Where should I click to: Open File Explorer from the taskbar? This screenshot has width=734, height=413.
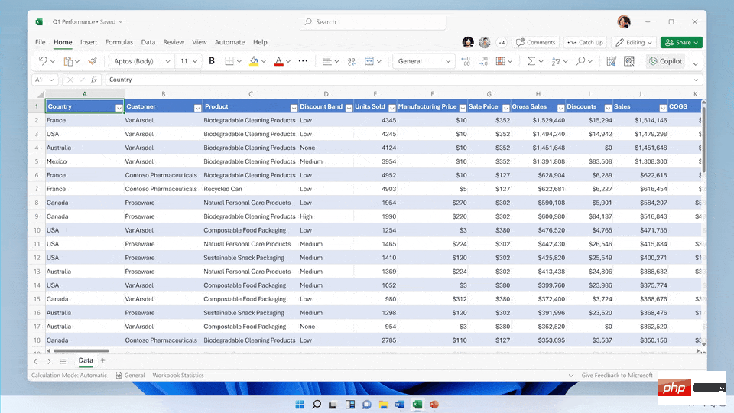(x=383, y=404)
